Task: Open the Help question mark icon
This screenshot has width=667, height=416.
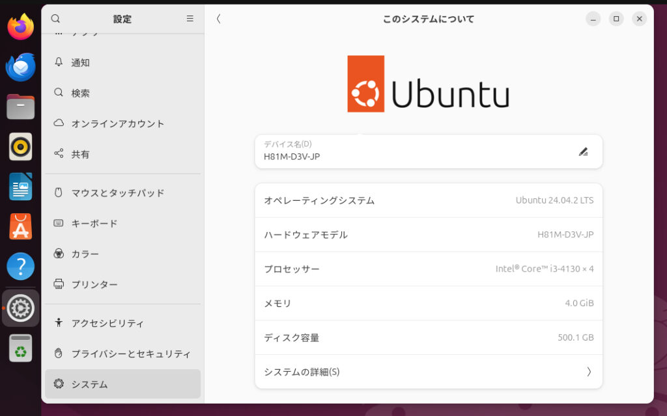Action: [x=20, y=266]
